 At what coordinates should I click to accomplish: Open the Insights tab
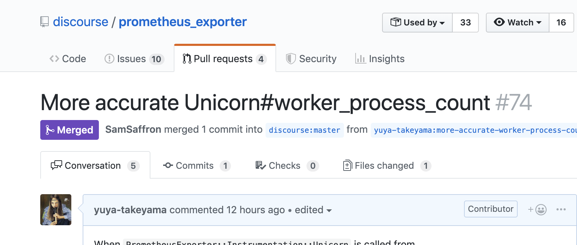[x=380, y=59]
